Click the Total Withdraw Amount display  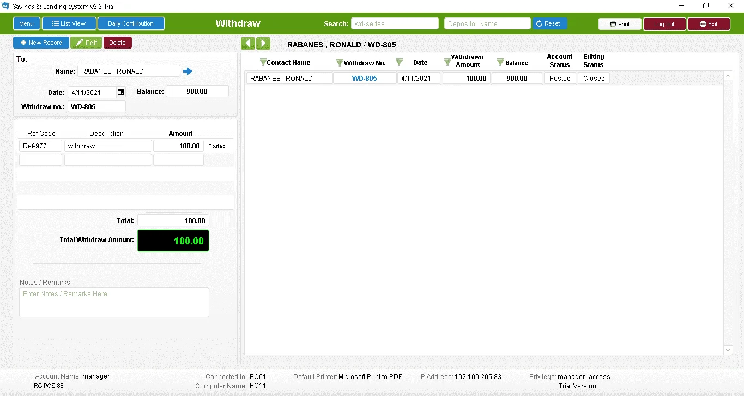(x=173, y=241)
